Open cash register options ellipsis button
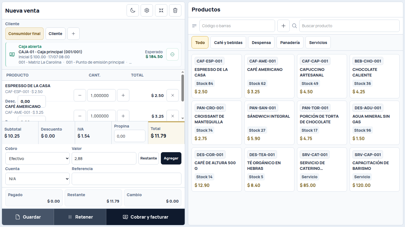Screen dimensions: 405x227 coord(172,54)
